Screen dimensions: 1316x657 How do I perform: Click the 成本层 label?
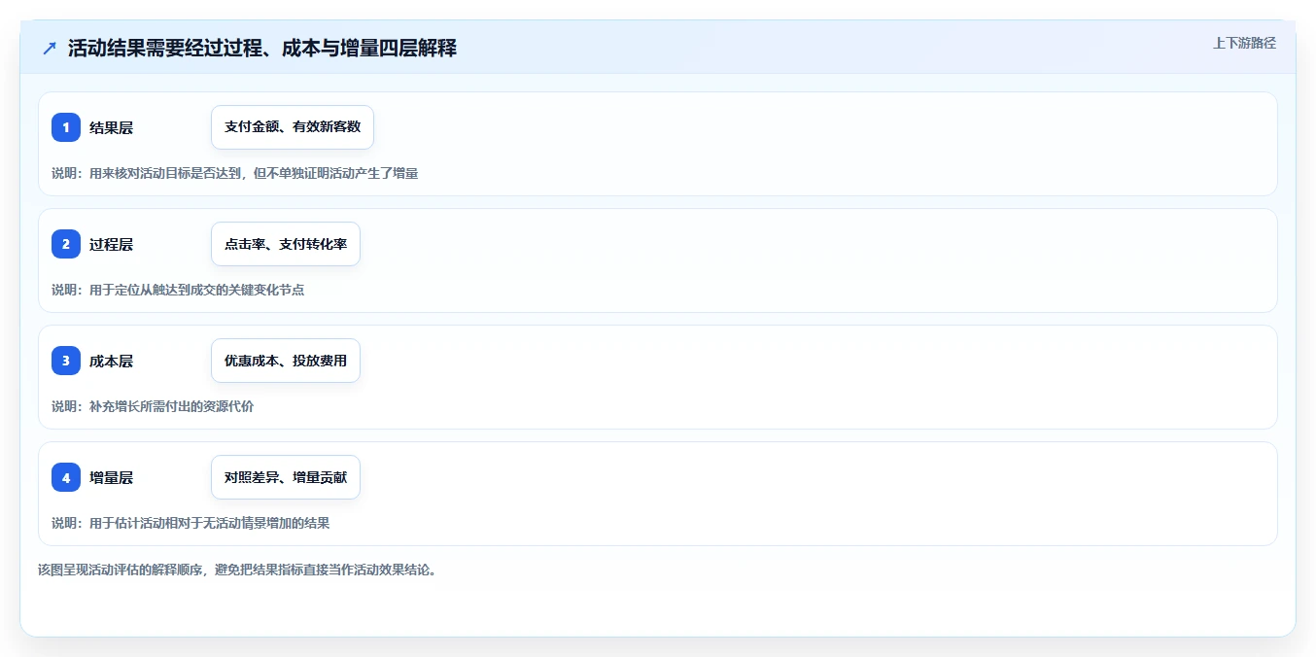pos(111,361)
